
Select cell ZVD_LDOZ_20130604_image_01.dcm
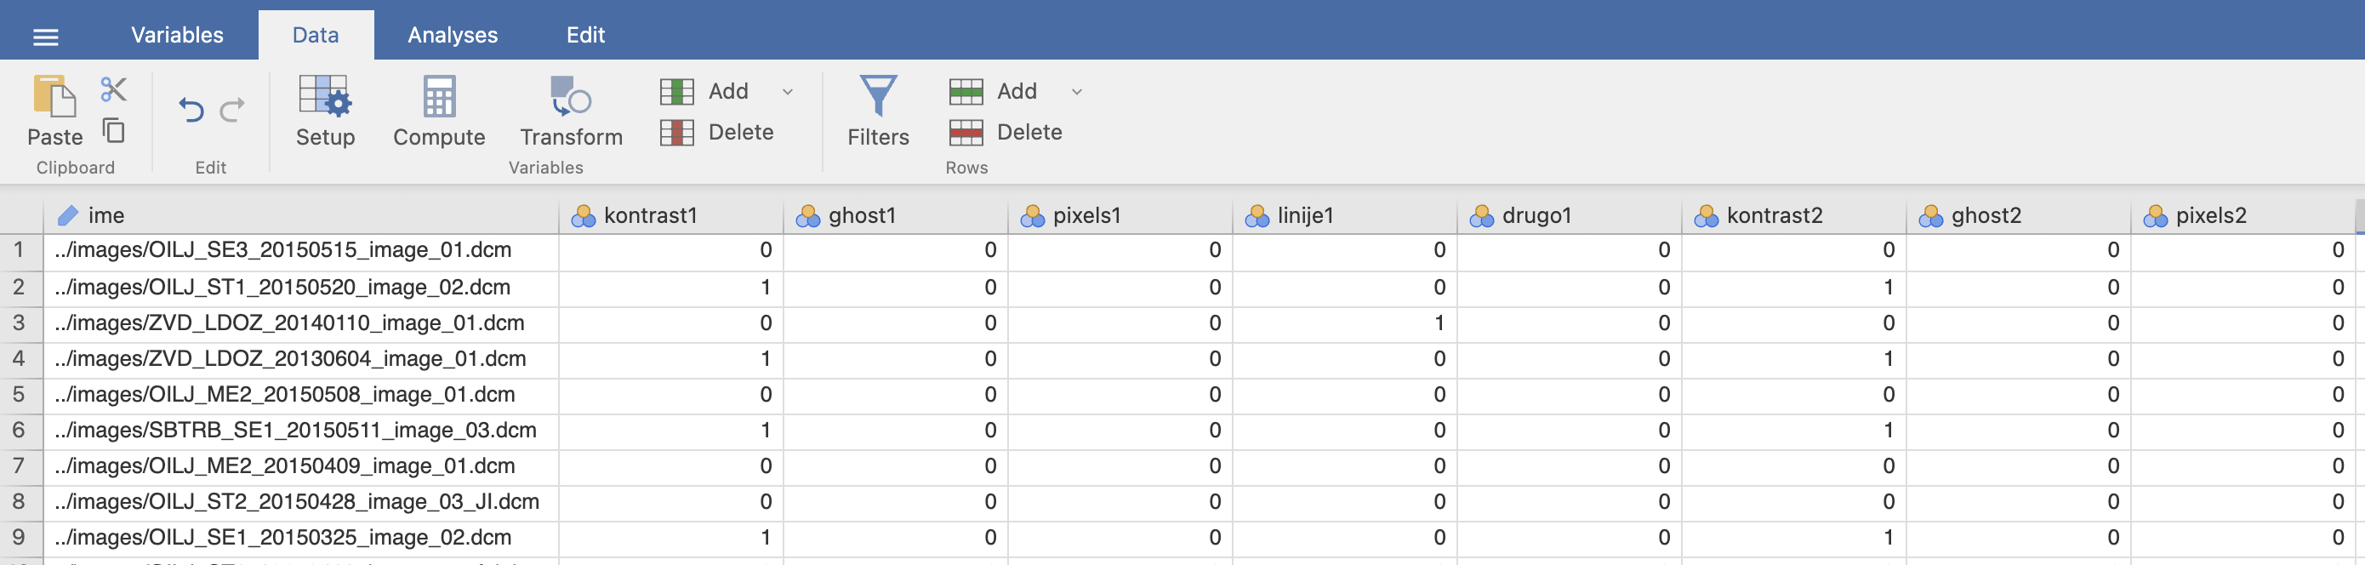point(301,359)
